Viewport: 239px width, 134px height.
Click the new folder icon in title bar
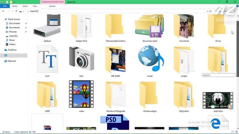tap(11, 2)
